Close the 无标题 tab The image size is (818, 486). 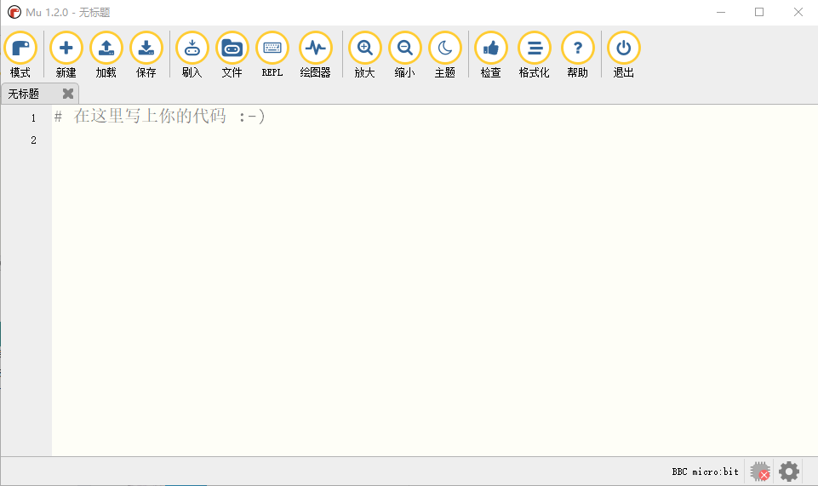[x=68, y=94]
